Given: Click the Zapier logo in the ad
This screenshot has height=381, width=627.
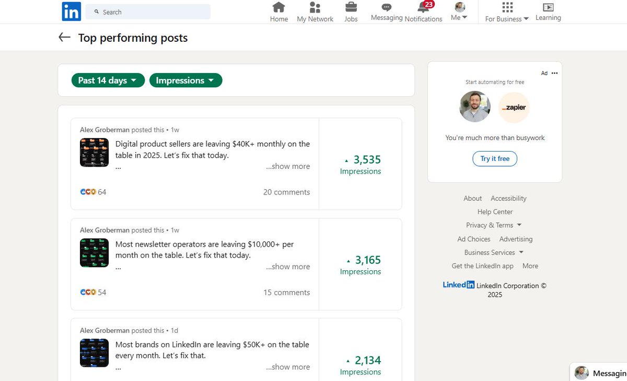Looking at the screenshot, I should pos(514,107).
